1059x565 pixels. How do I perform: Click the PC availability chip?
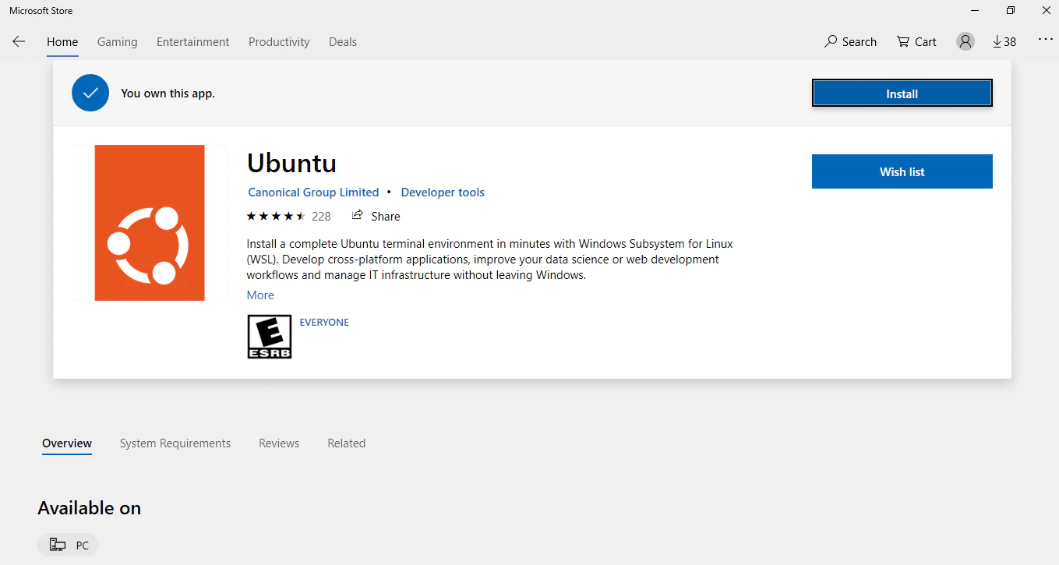68,545
